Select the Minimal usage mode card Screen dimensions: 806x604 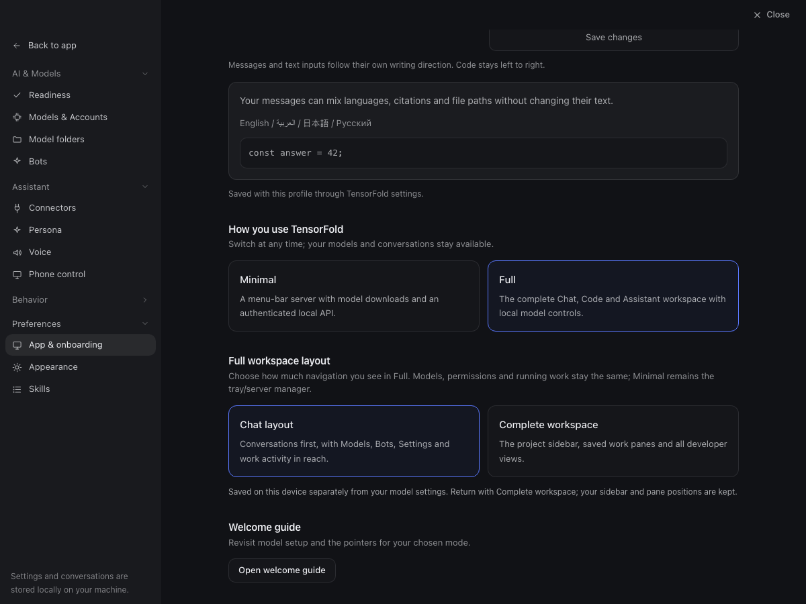354,296
